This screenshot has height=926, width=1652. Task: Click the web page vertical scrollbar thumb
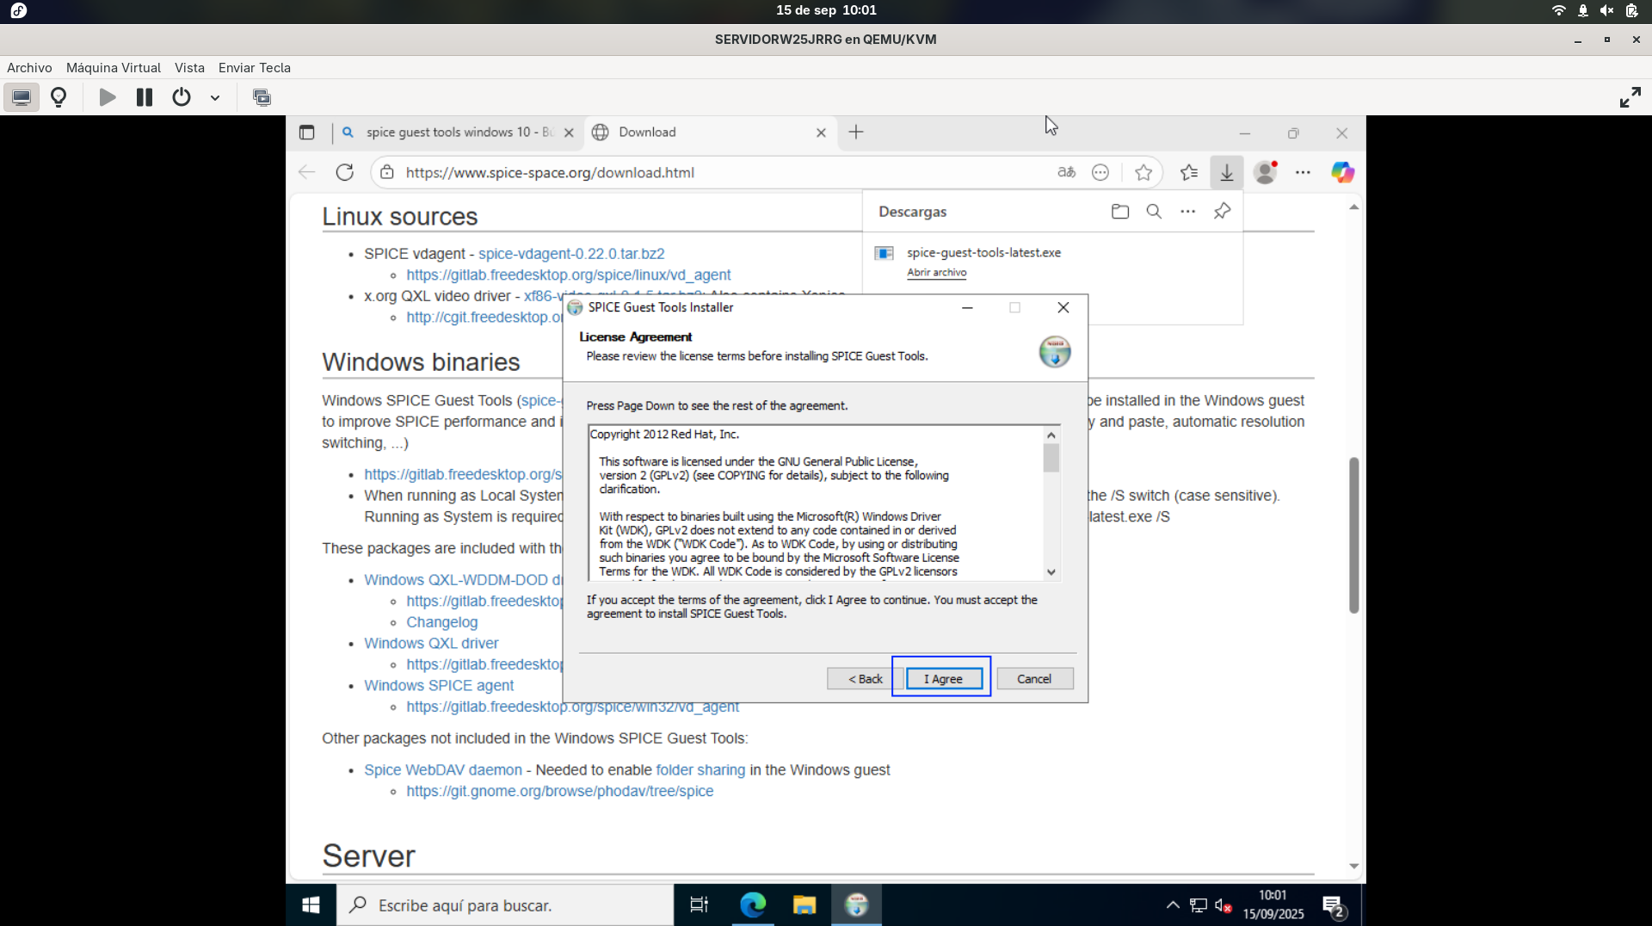[x=1353, y=534]
